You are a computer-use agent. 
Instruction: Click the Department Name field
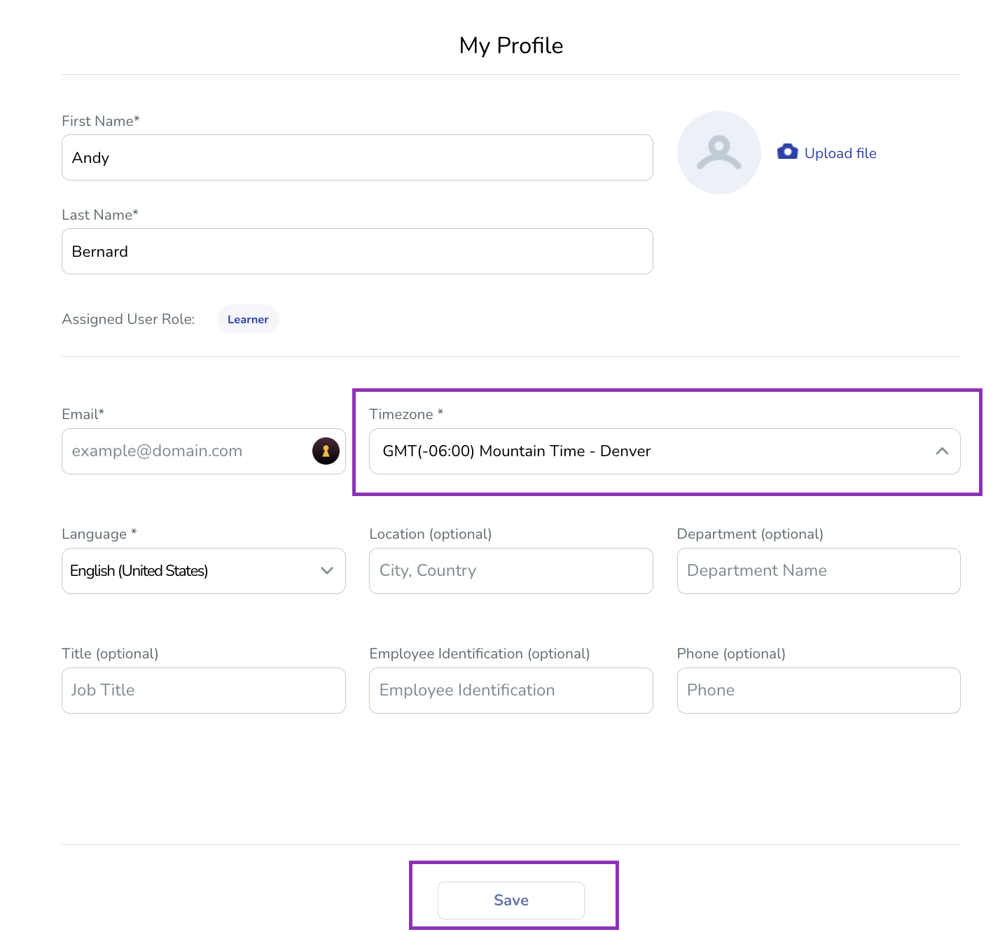[x=818, y=571]
